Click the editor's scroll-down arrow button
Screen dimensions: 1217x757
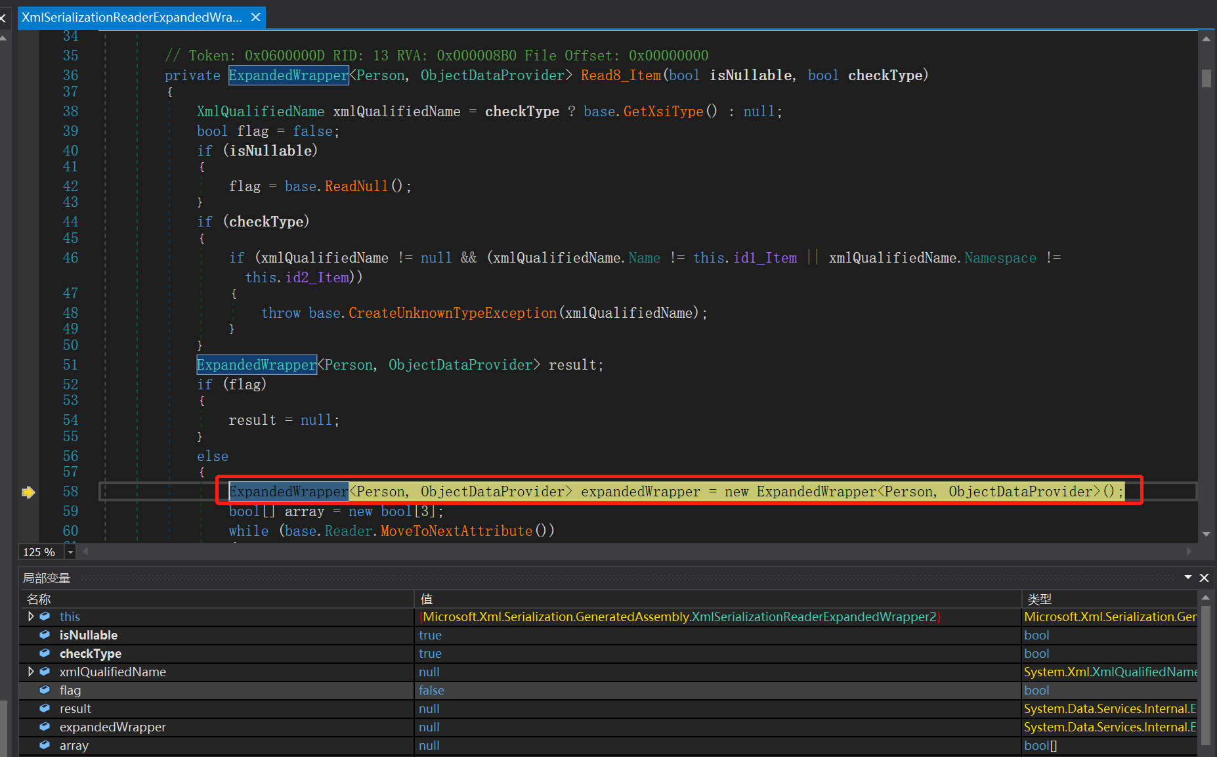(1206, 534)
